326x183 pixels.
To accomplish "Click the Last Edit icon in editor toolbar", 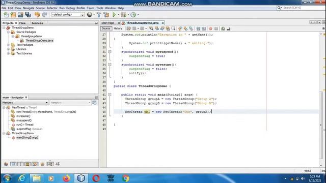I will tap(128, 28).
